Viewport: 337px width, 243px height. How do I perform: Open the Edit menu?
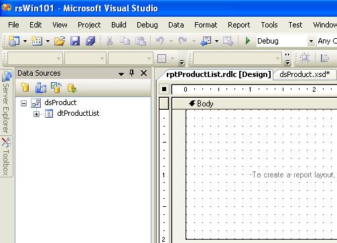click(36, 25)
